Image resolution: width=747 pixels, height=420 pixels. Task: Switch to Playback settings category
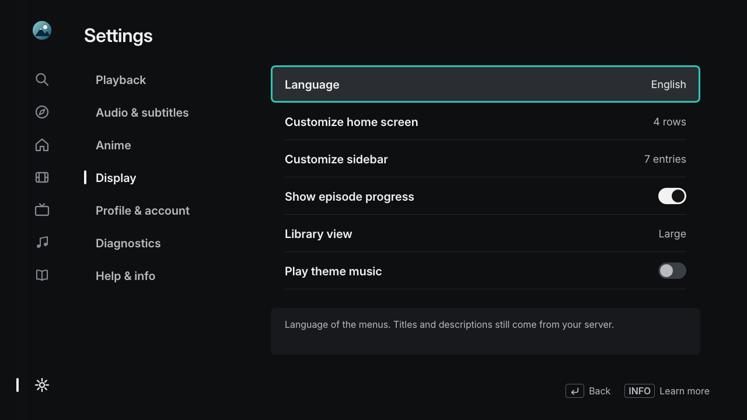(121, 80)
